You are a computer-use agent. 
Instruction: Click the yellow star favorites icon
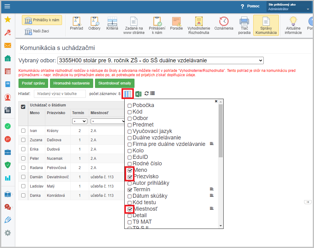pyautogui.click(x=8, y=19)
